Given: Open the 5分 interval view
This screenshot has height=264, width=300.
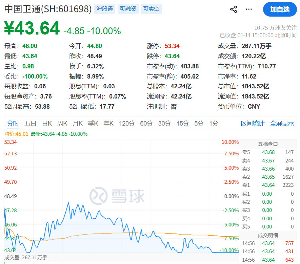Looking at the screenshot, I should 198,124.
